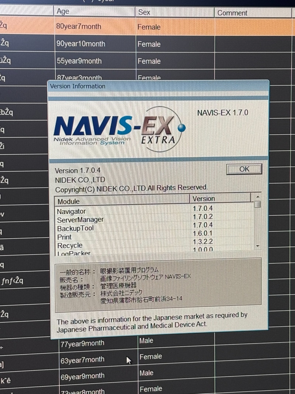
Task: Click the module list scroll up arrow
Action: (257, 197)
